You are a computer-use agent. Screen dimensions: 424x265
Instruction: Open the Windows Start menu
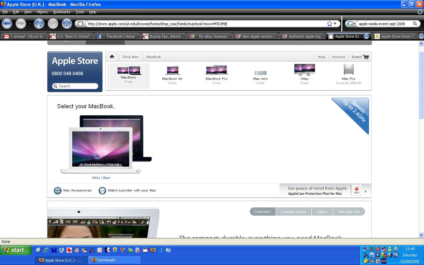[x=16, y=250]
